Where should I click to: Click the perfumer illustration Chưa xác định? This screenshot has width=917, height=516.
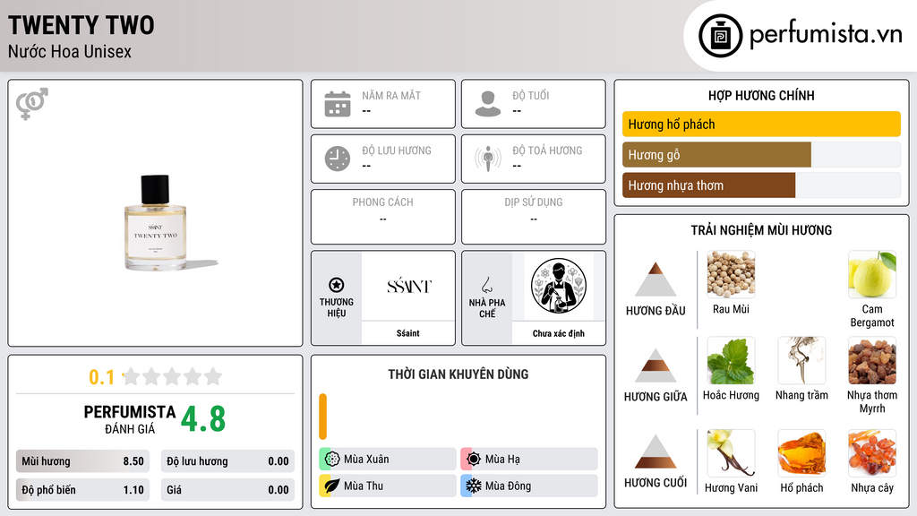[x=559, y=286]
